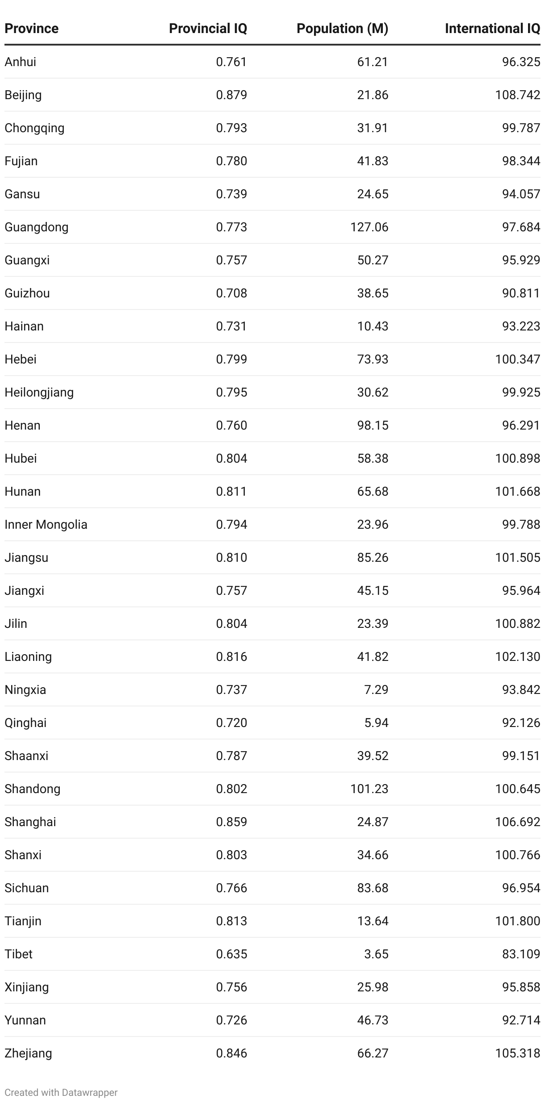545x1103 pixels.
Task: Click Shandong's population value 101.23
Action: tap(369, 789)
